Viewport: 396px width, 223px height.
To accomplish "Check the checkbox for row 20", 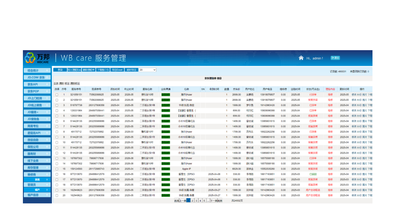I will 57,195.
